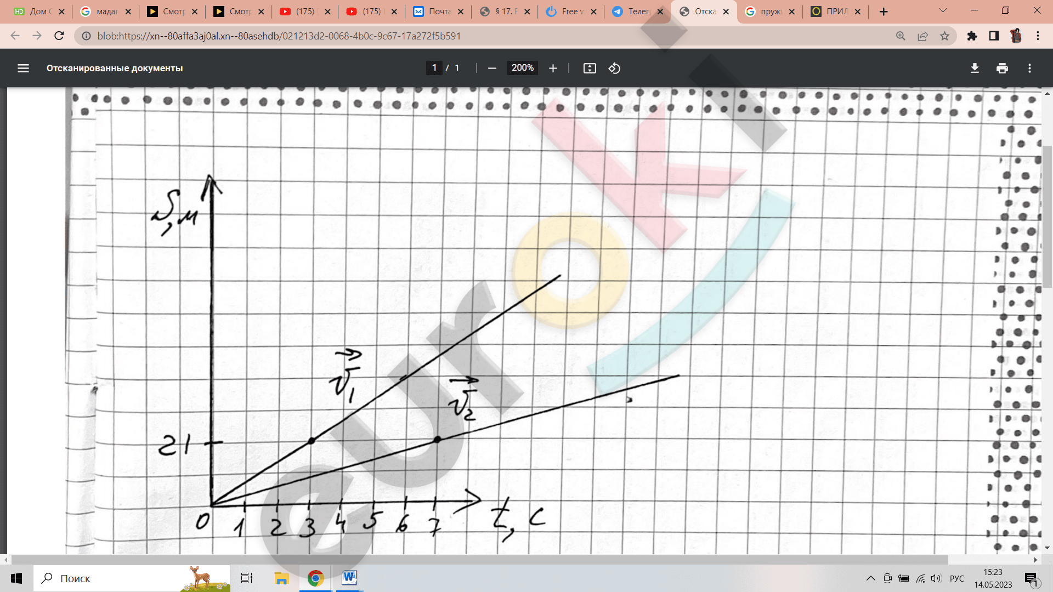Close the Почта tab
The width and height of the screenshot is (1053, 592).
[x=460, y=12]
